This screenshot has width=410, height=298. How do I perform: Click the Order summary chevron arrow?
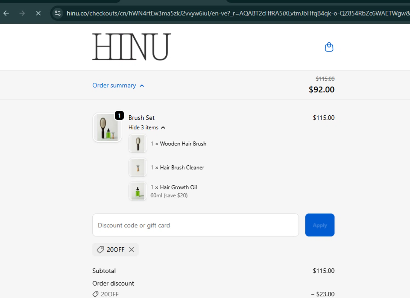click(142, 86)
